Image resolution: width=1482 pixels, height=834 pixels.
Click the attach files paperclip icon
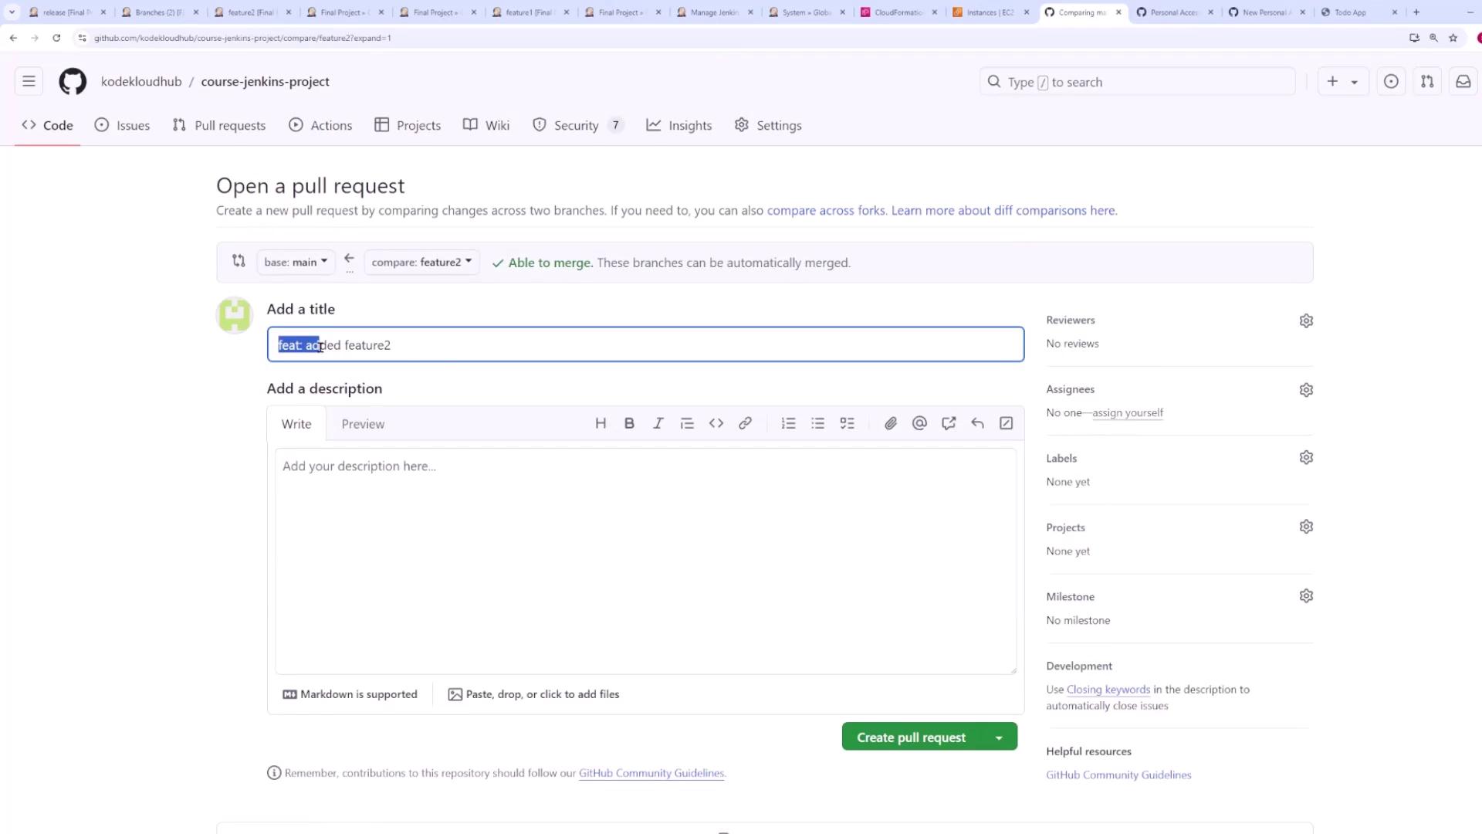(890, 423)
